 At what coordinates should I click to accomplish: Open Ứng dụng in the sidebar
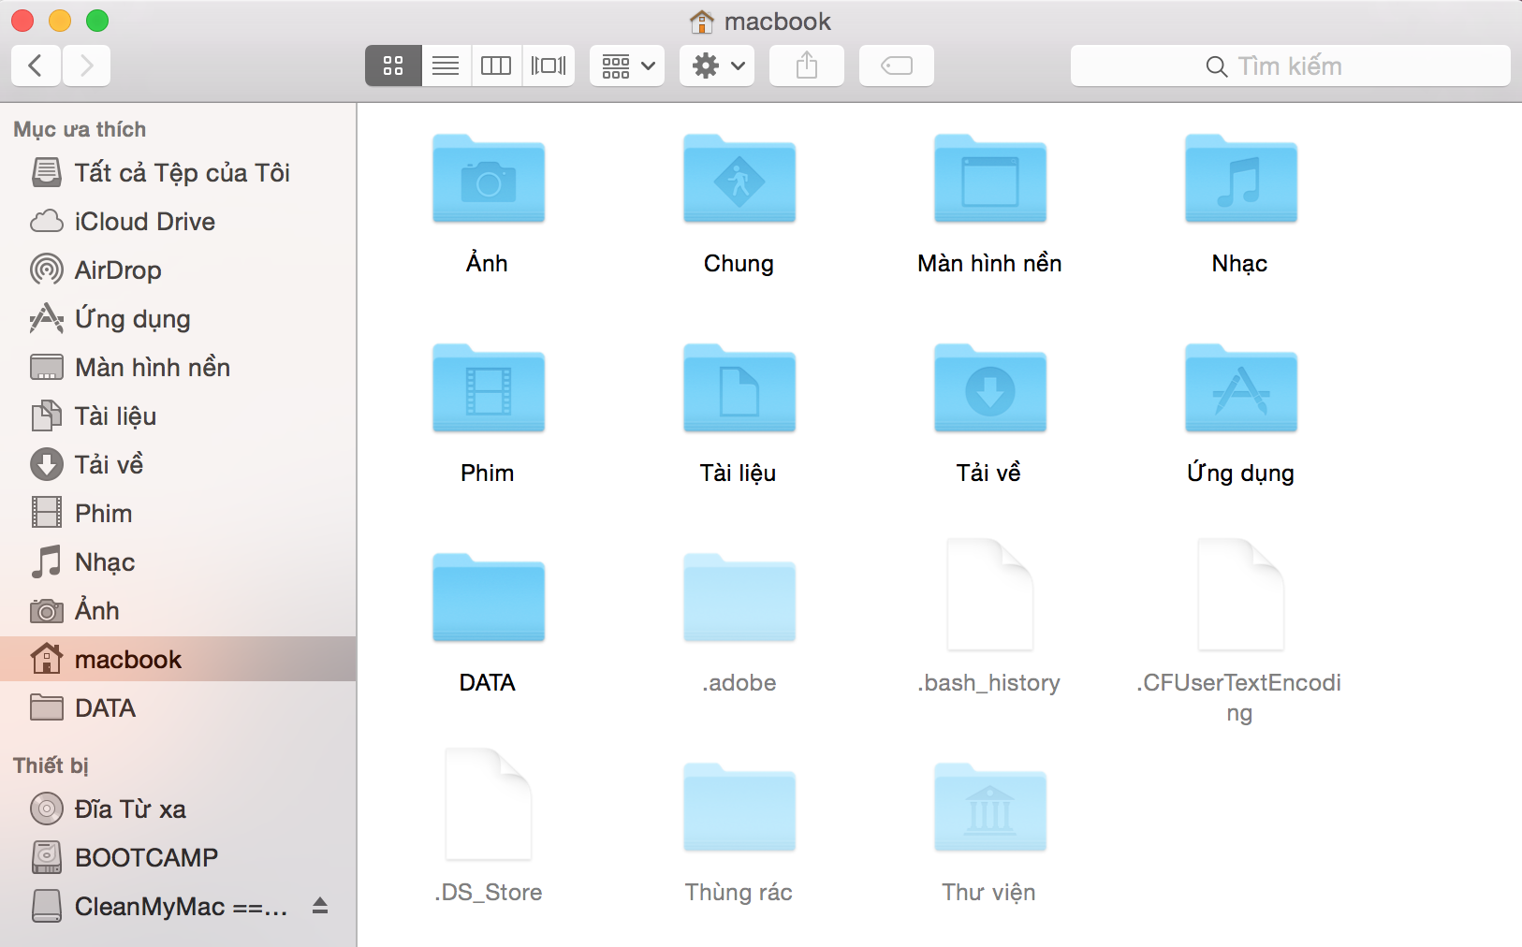(132, 319)
